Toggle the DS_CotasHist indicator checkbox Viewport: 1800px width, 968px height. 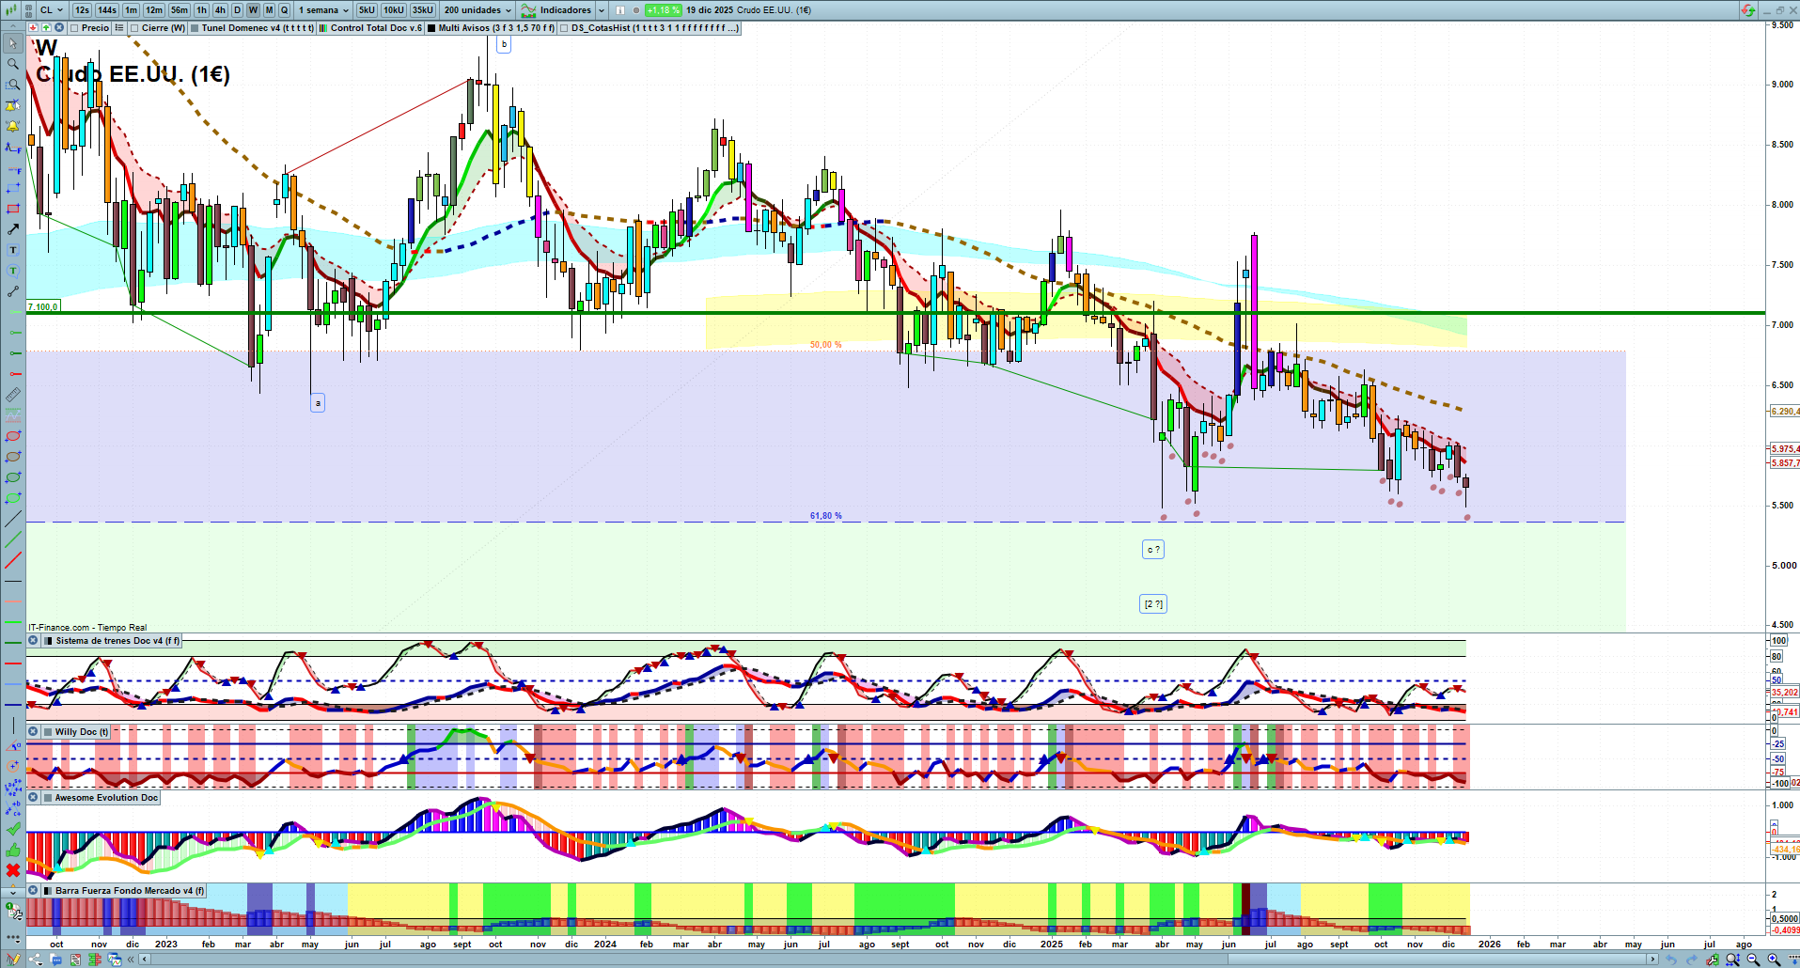point(564,28)
